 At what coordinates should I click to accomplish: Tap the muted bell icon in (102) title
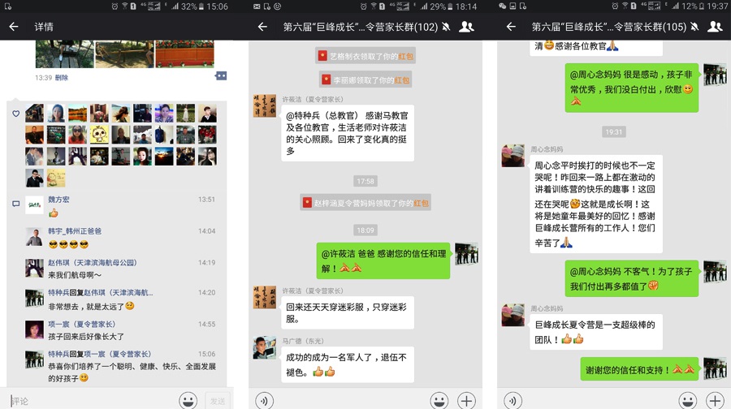coord(446,27)
